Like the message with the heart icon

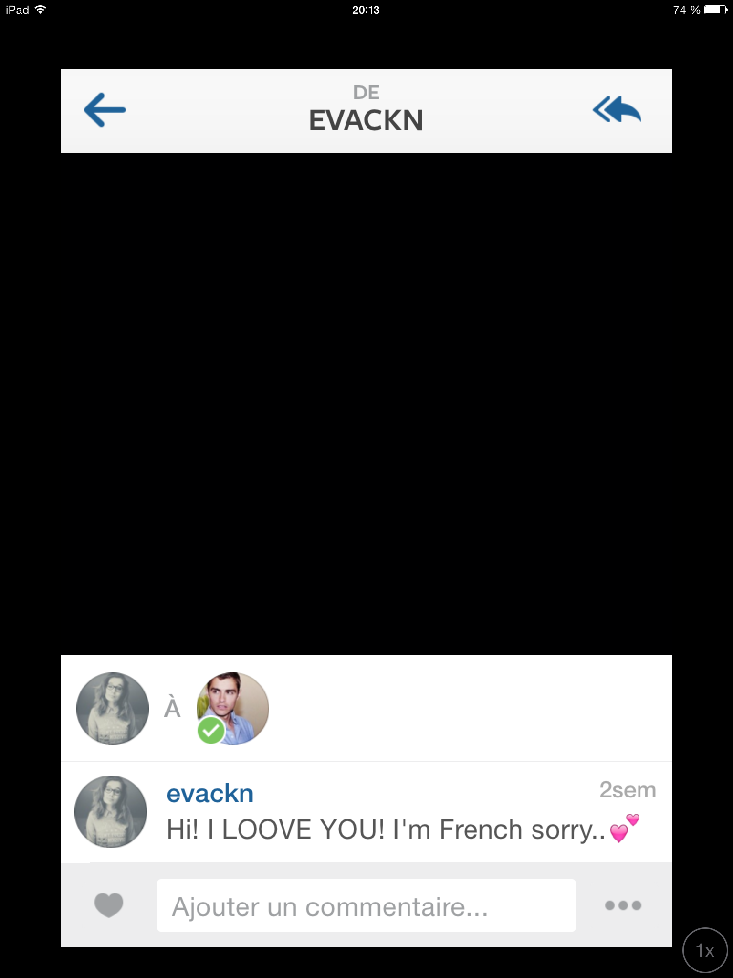pos(109,905)
